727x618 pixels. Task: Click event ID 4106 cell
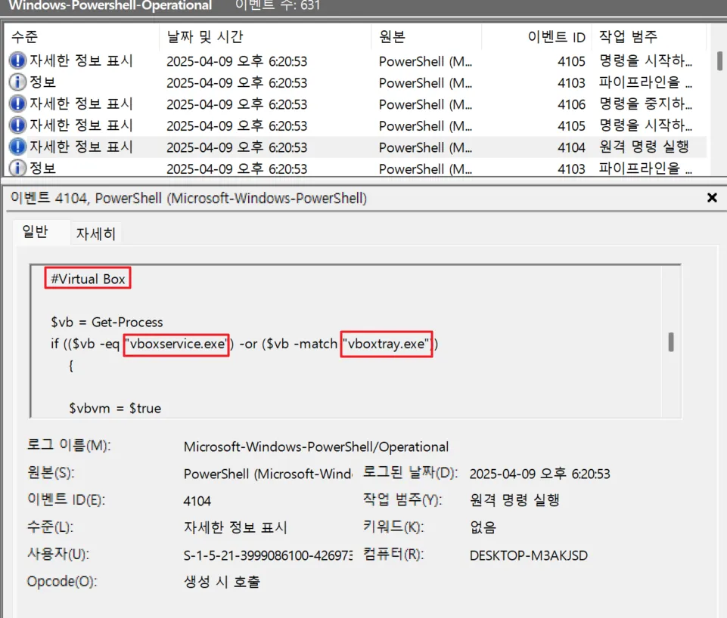(x=571, y=104)
